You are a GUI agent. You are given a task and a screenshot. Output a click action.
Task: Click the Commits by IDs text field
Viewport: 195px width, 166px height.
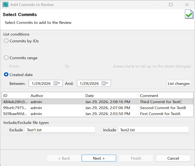coord(100,49)
